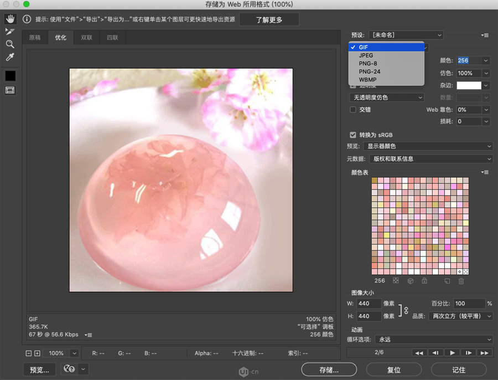Uncheck 转换为 sRGB checkbox
The width and height of the screenshot is (498, 380).
[353, 135]
